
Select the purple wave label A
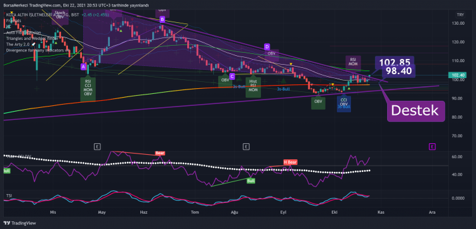pyautogui.click(x=84, y=67)
